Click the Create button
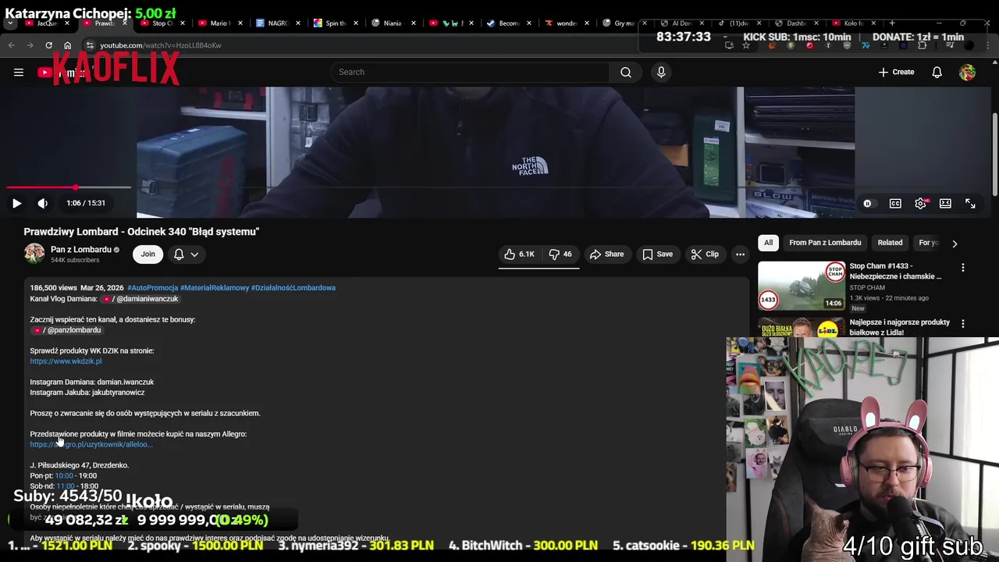This screenshot has width=999, height=562. pyautogui.click(x=896, y=73)
